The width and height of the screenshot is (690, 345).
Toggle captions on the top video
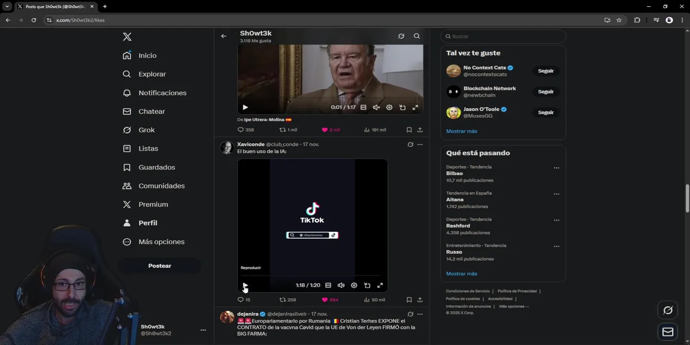click(364, 107)
